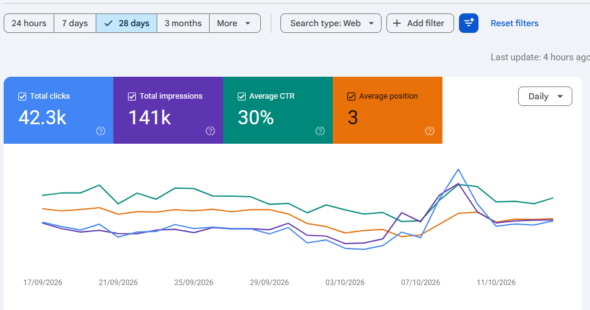The width and height of the screenshot is (590, 310).
Task: Click the 42.3k total clicks value
Action: coord(43,118)
